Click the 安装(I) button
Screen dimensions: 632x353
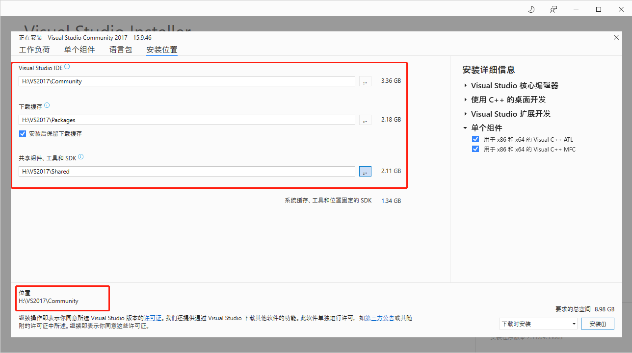tap(598, 324)
